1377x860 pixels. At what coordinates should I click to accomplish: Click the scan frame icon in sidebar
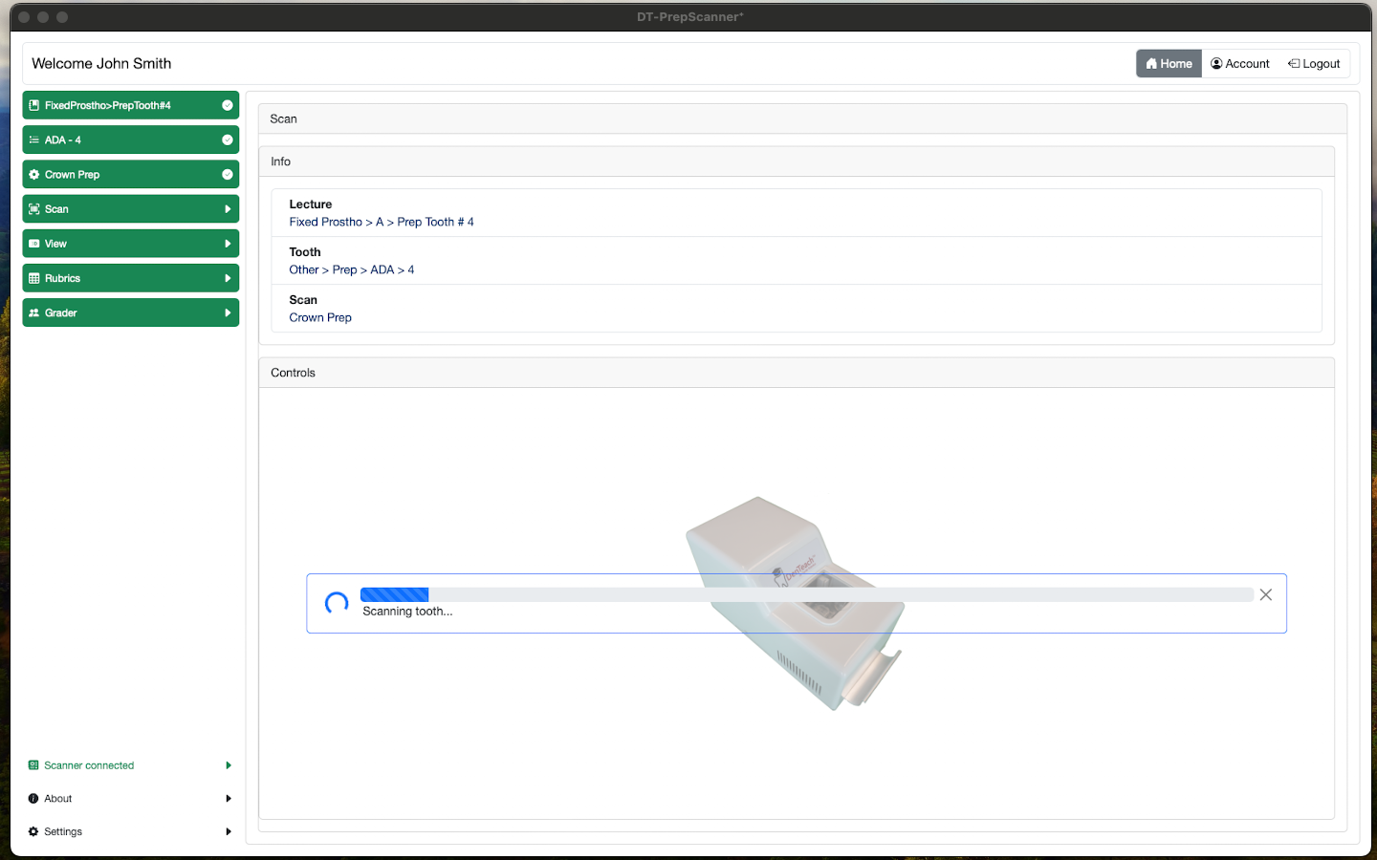pos(34,209)
